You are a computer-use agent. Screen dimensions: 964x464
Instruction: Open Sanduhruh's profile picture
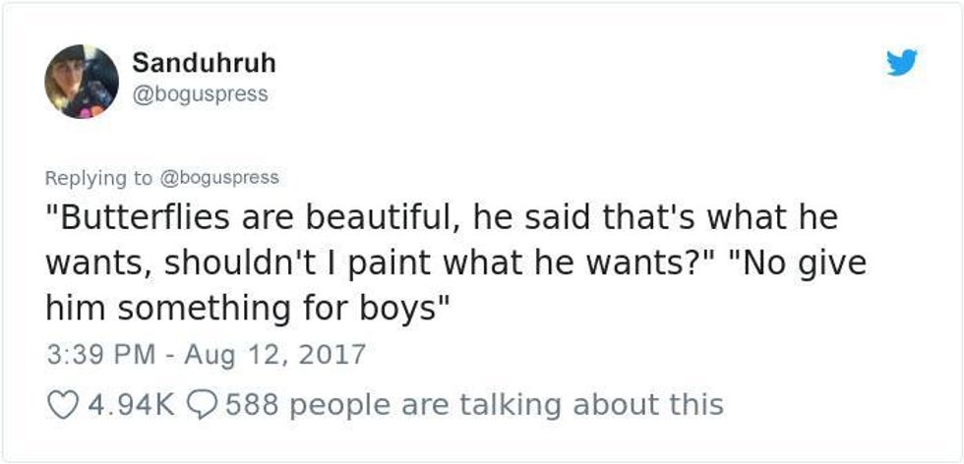(x=81, y=82)
